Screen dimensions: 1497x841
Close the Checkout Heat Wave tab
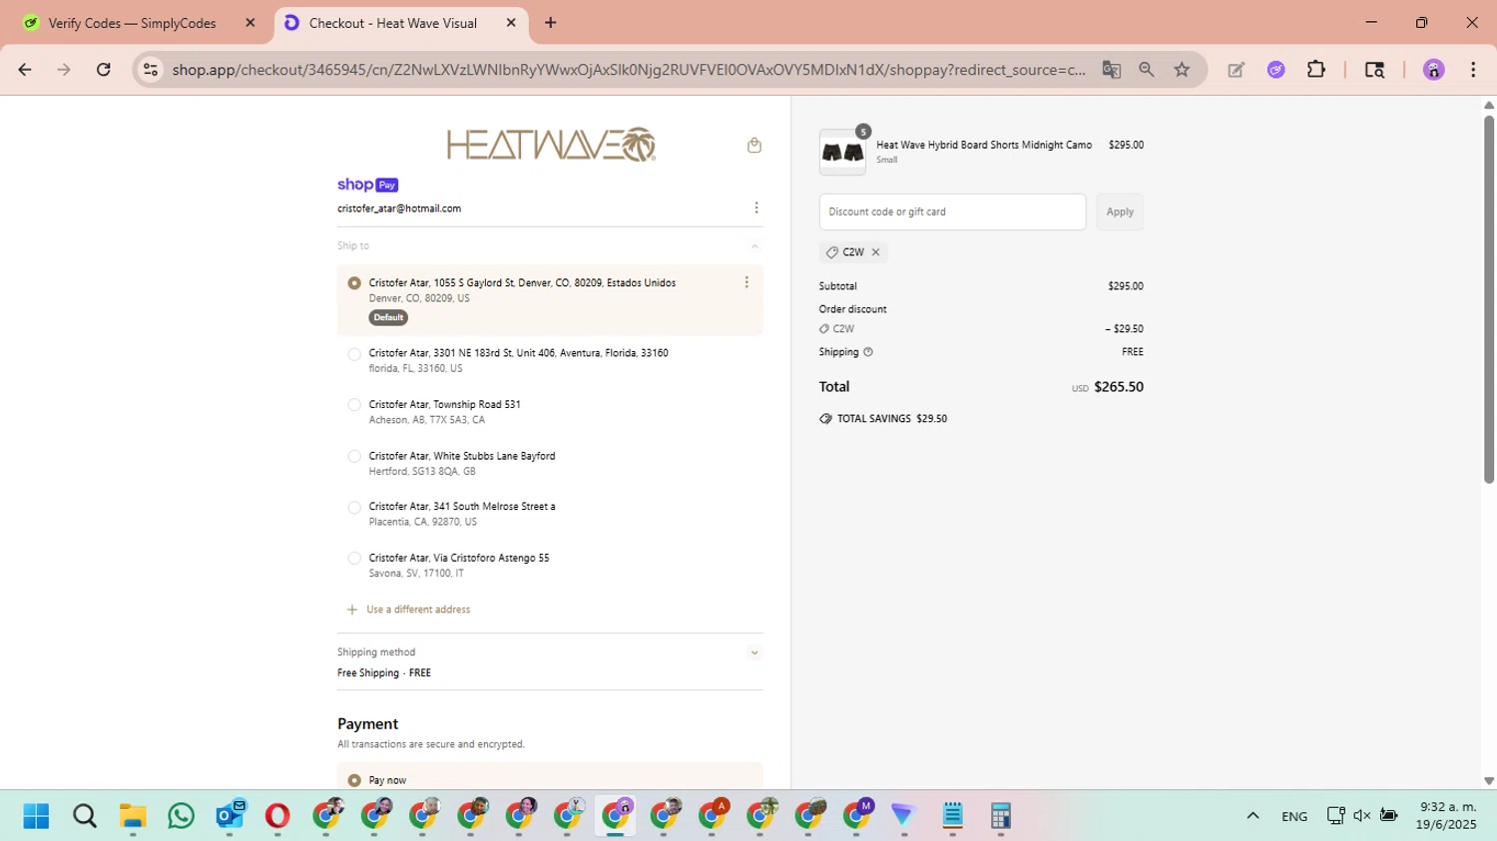(511, 23)
